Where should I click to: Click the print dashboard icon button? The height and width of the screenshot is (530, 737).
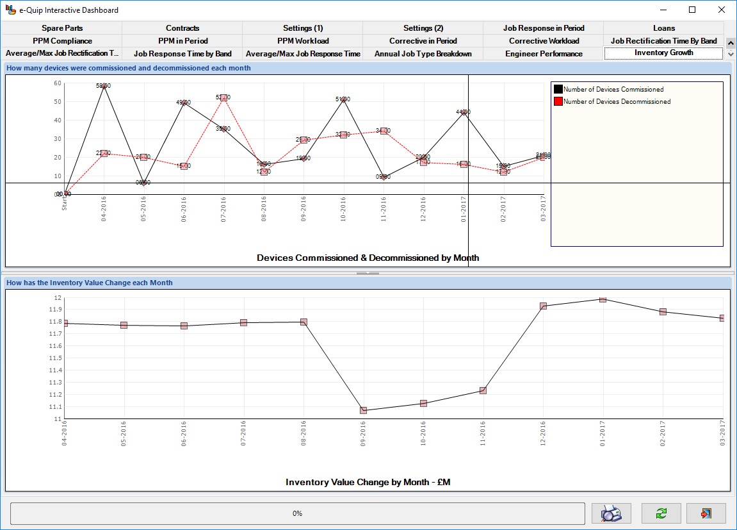click(x=611, y=513)
